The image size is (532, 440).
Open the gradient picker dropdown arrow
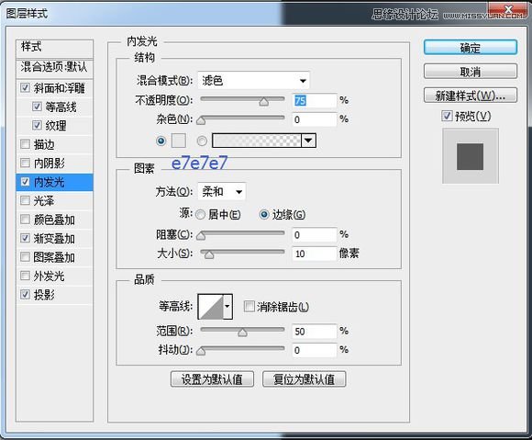pos(308,141)
